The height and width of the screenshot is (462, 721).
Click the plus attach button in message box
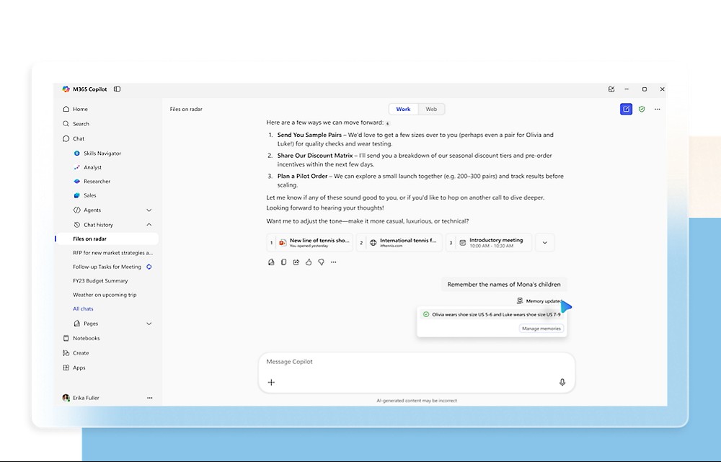point(271,382)
